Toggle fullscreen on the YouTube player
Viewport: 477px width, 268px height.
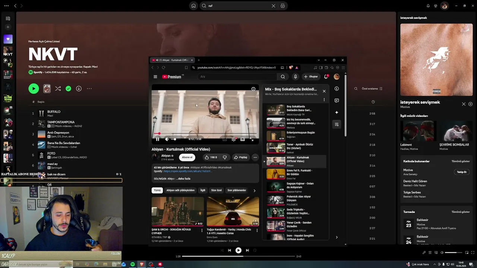pyautogui.click(x=252, y=139)
